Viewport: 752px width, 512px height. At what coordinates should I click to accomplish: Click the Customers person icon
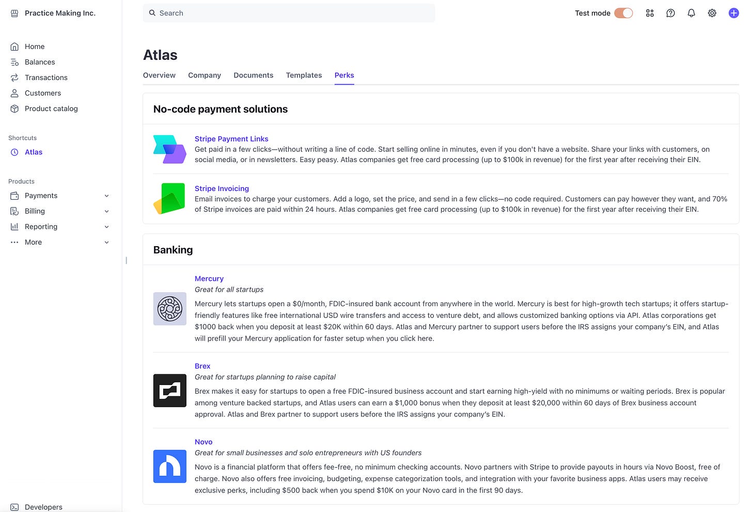14,93
